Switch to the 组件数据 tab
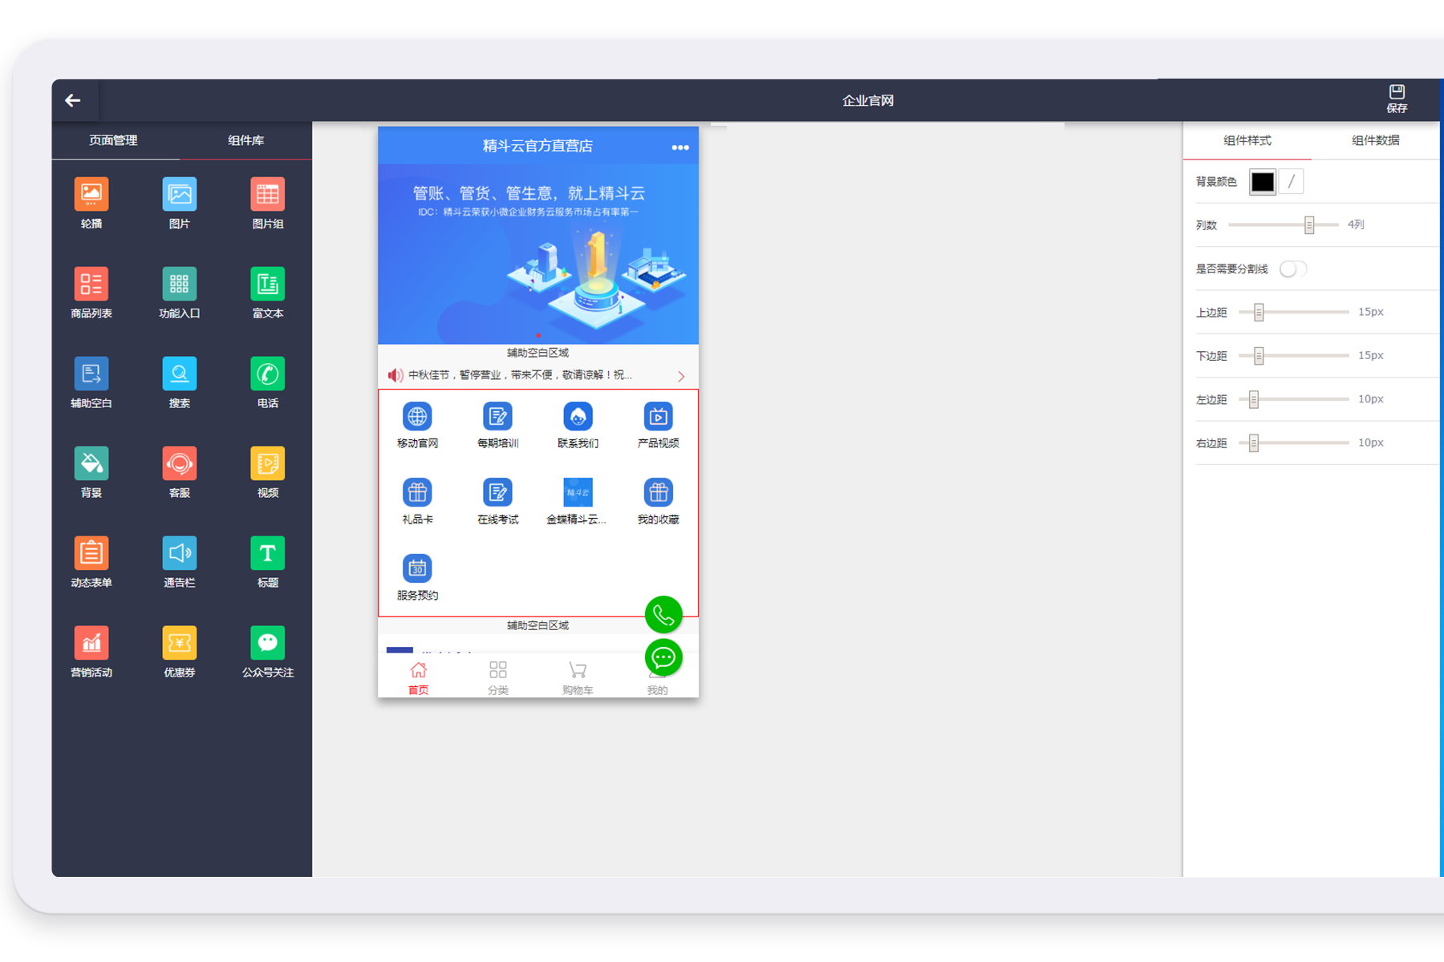 [x=1375, y=140]
